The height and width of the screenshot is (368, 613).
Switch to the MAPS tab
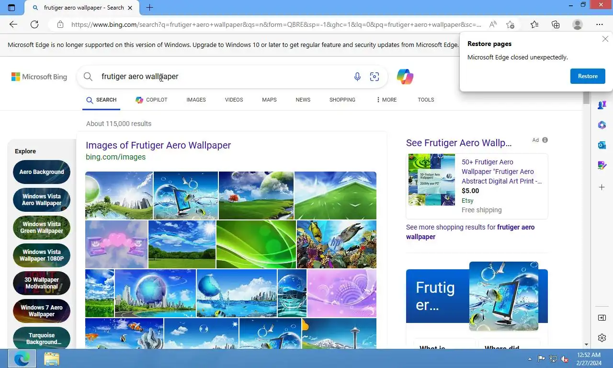pos(269,100)
